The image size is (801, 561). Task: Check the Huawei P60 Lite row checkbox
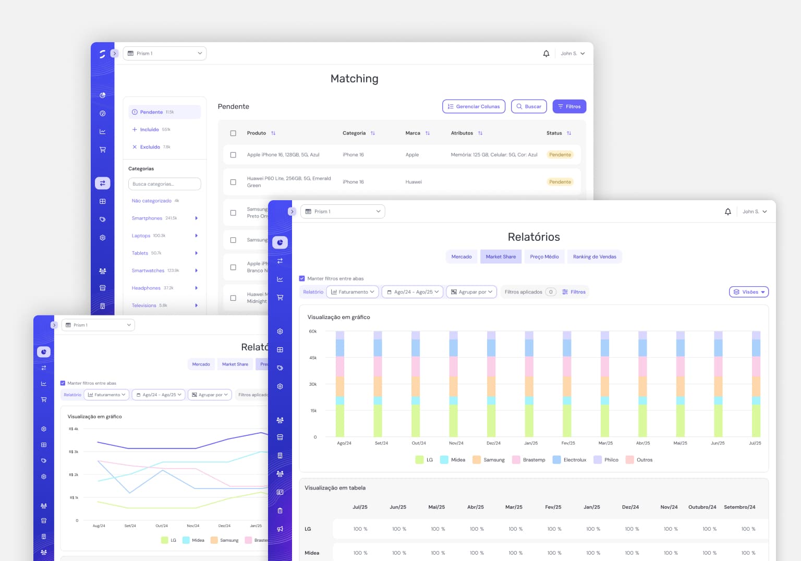point(233,182)
